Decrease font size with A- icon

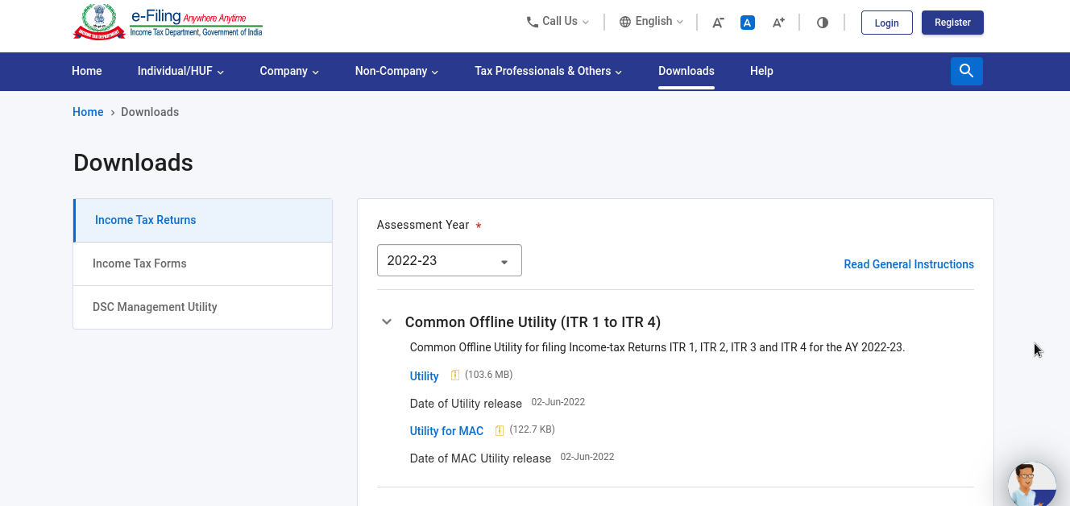pyautogui.click(x=718, y=23)
